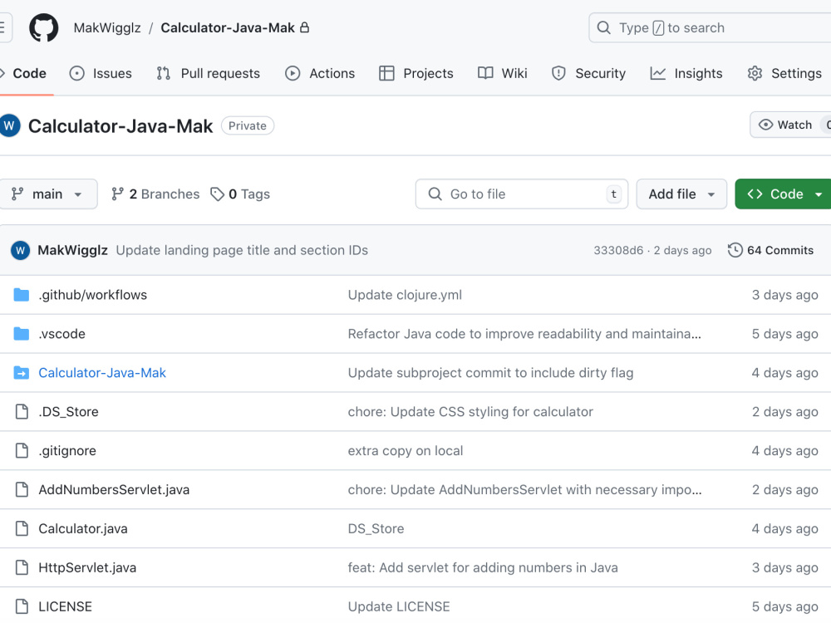This screenshot has width=831, height=623.
Task: Open the Security tab
Action: (589, 73)
